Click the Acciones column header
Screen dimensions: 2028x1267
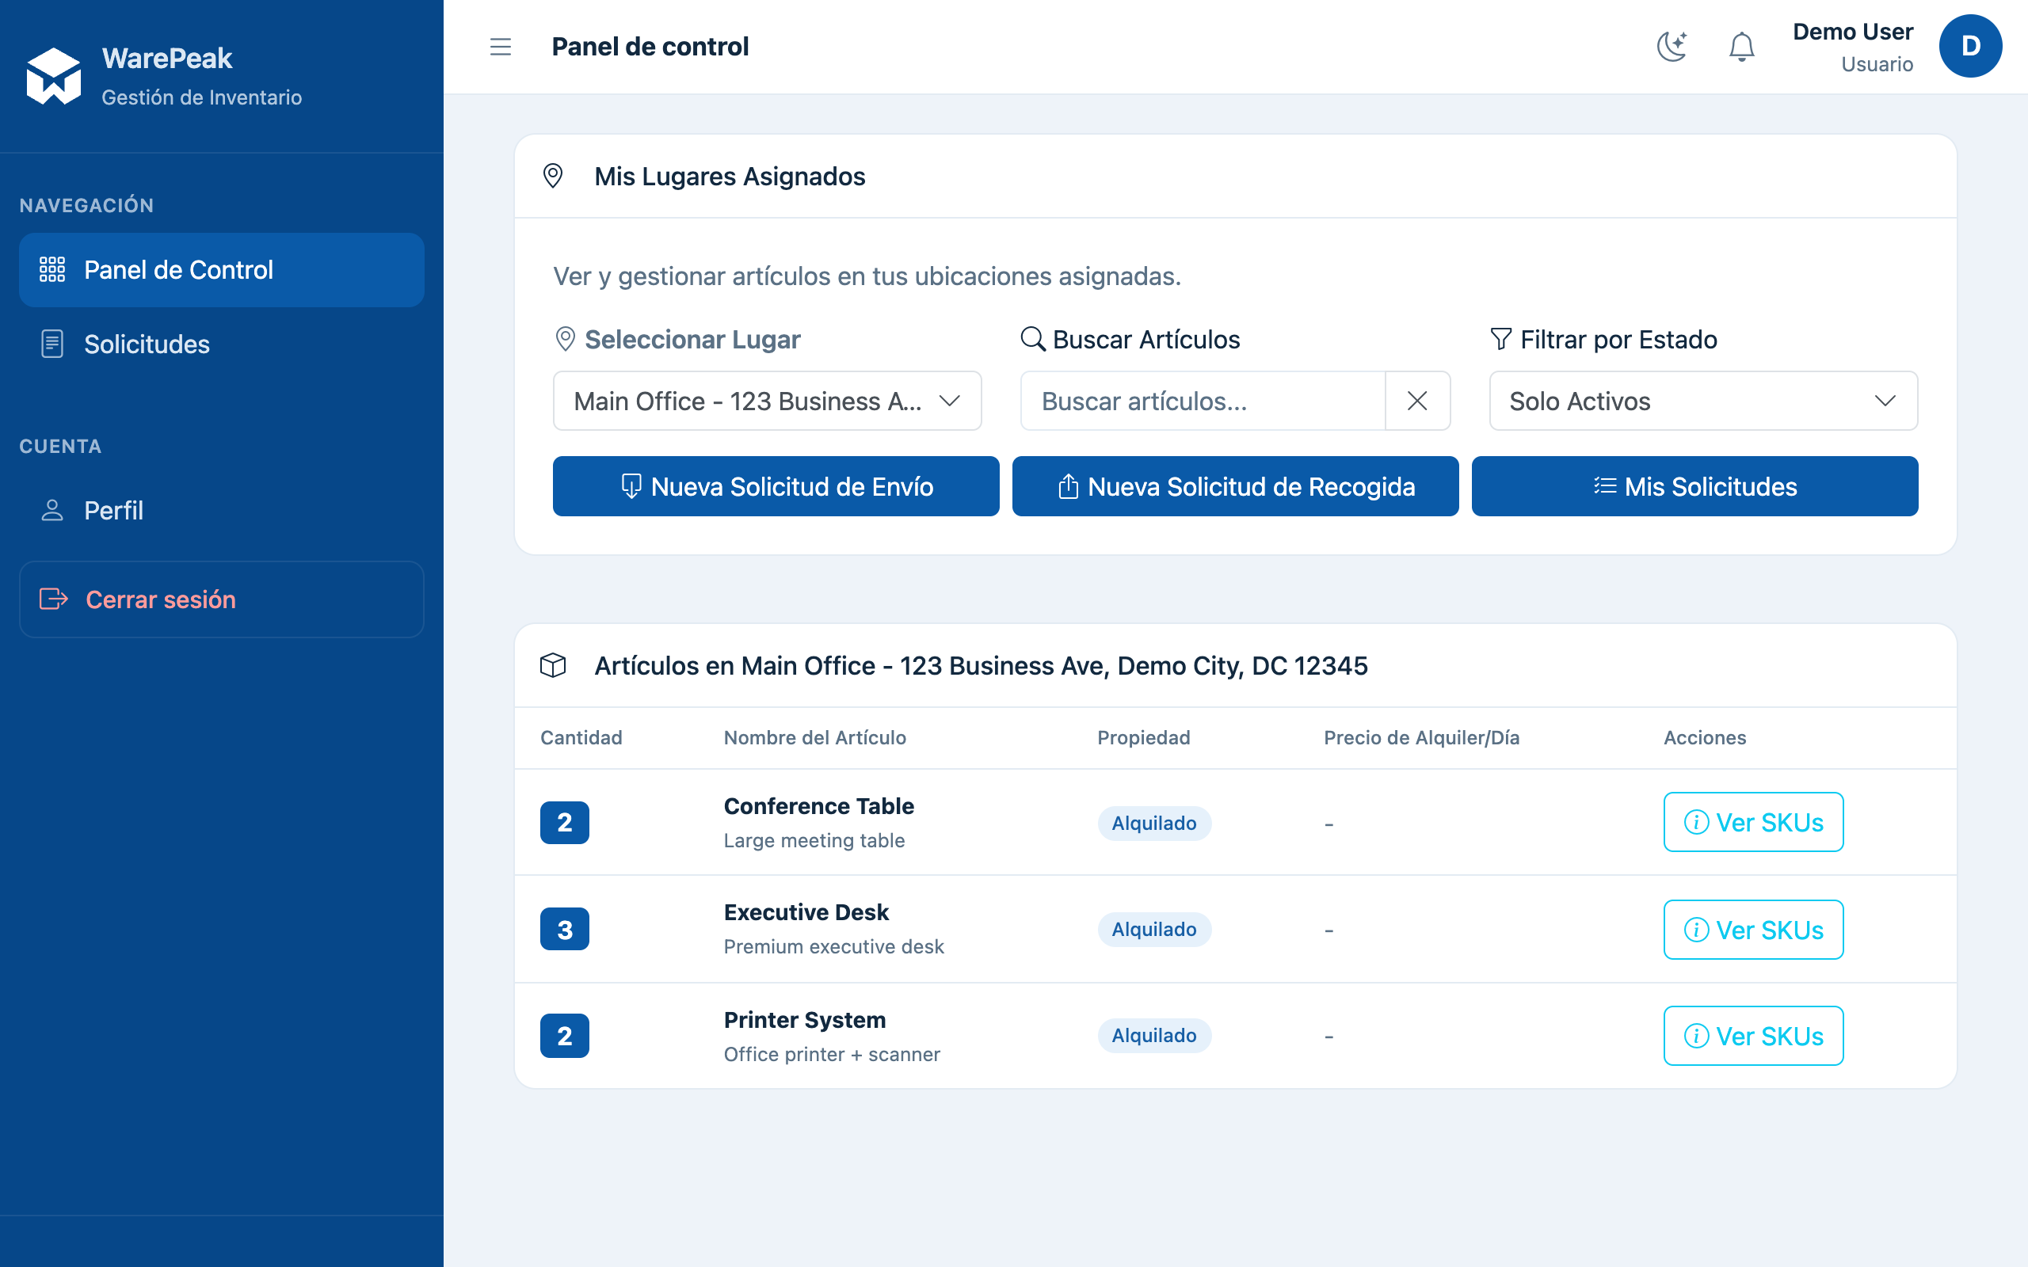[1705, 737]
